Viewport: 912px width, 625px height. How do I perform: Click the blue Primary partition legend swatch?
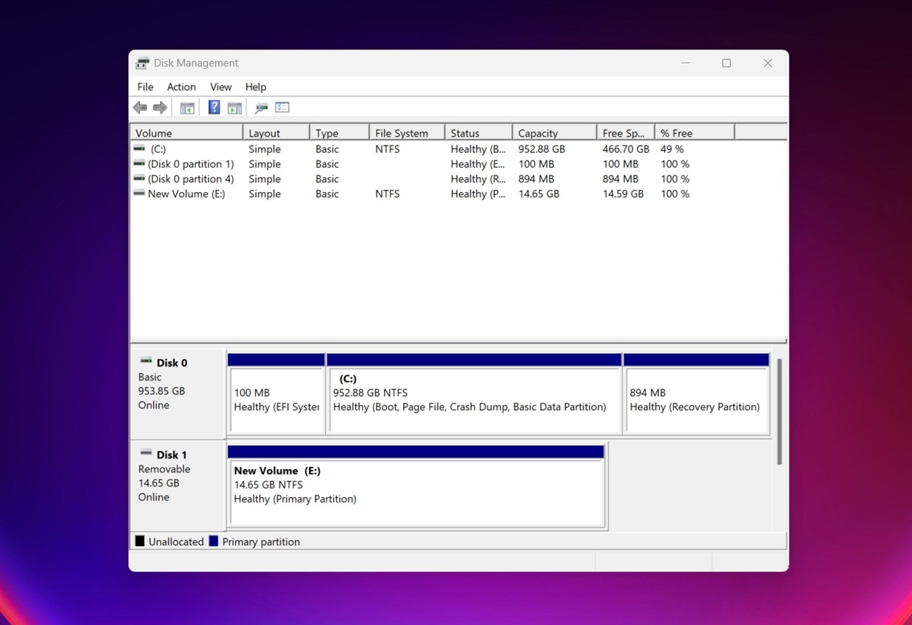tap(214, 542)
